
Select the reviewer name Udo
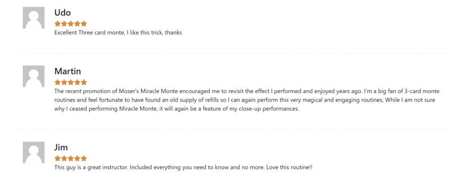62,13
